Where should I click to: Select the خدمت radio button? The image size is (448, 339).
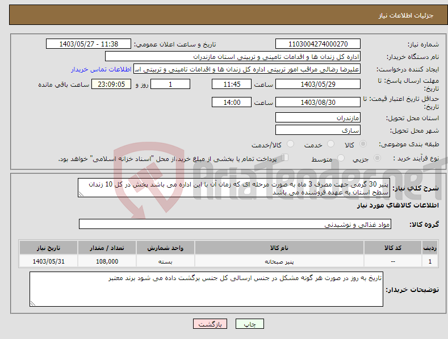(x=330, y=144)
